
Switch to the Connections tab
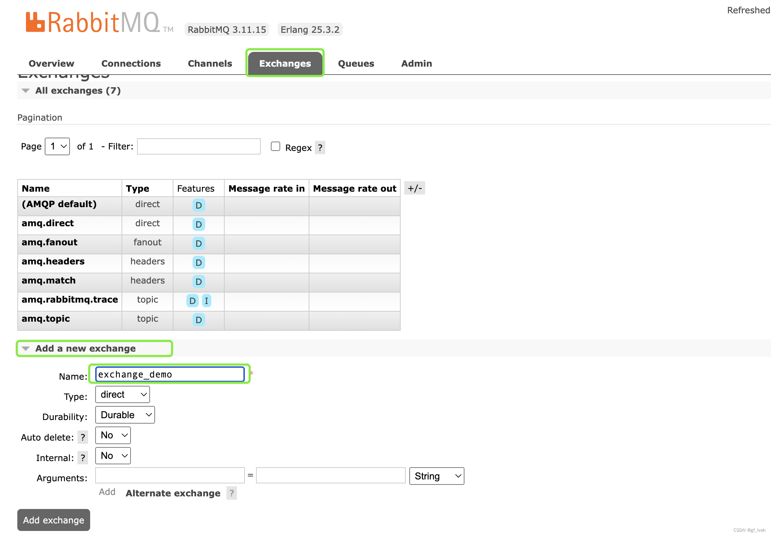point(131,63)
